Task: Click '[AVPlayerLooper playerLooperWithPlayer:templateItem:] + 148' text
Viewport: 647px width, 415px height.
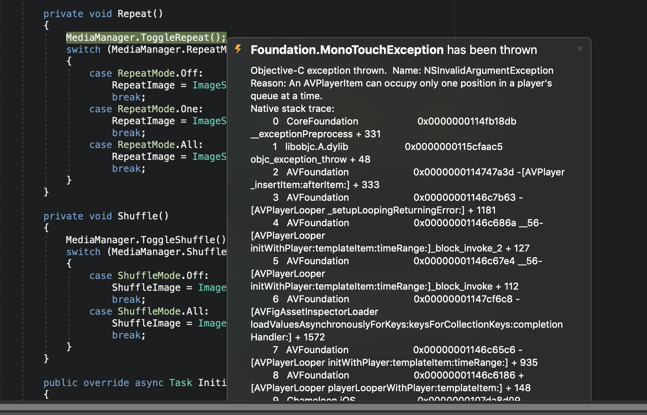Action: tap(390, 388)
